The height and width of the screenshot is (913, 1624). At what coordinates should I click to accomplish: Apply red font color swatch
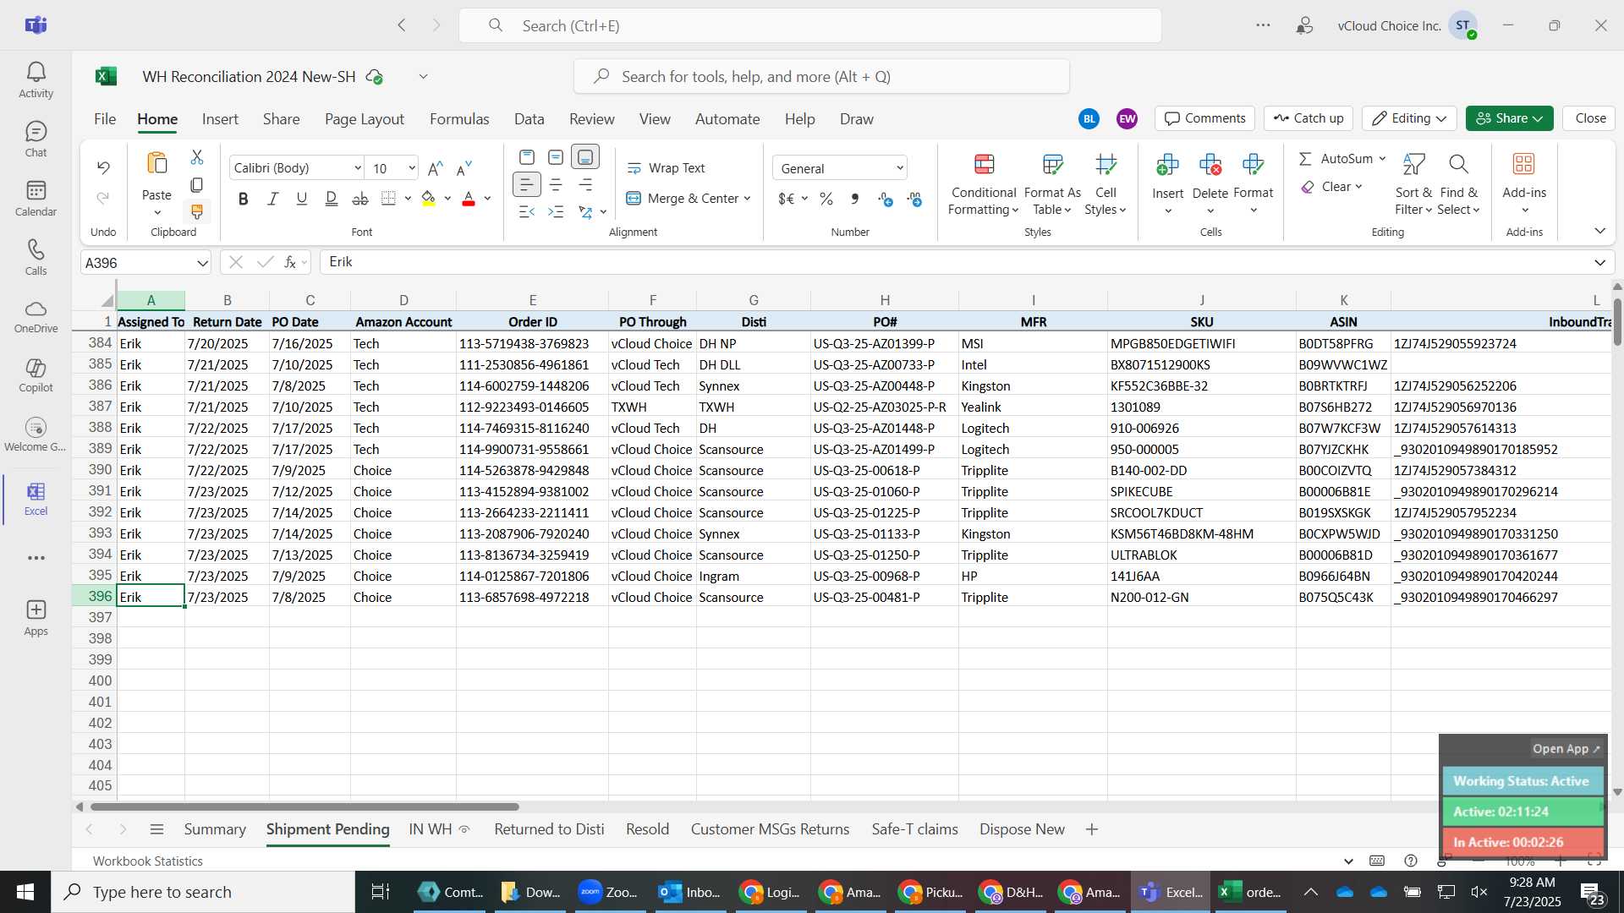coord(469,199)
